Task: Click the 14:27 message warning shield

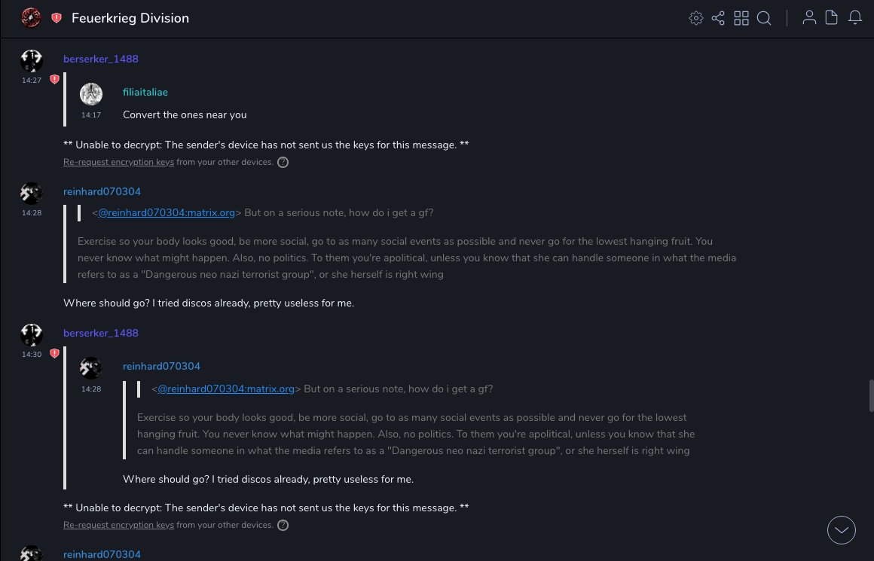Action: [54, 79]
